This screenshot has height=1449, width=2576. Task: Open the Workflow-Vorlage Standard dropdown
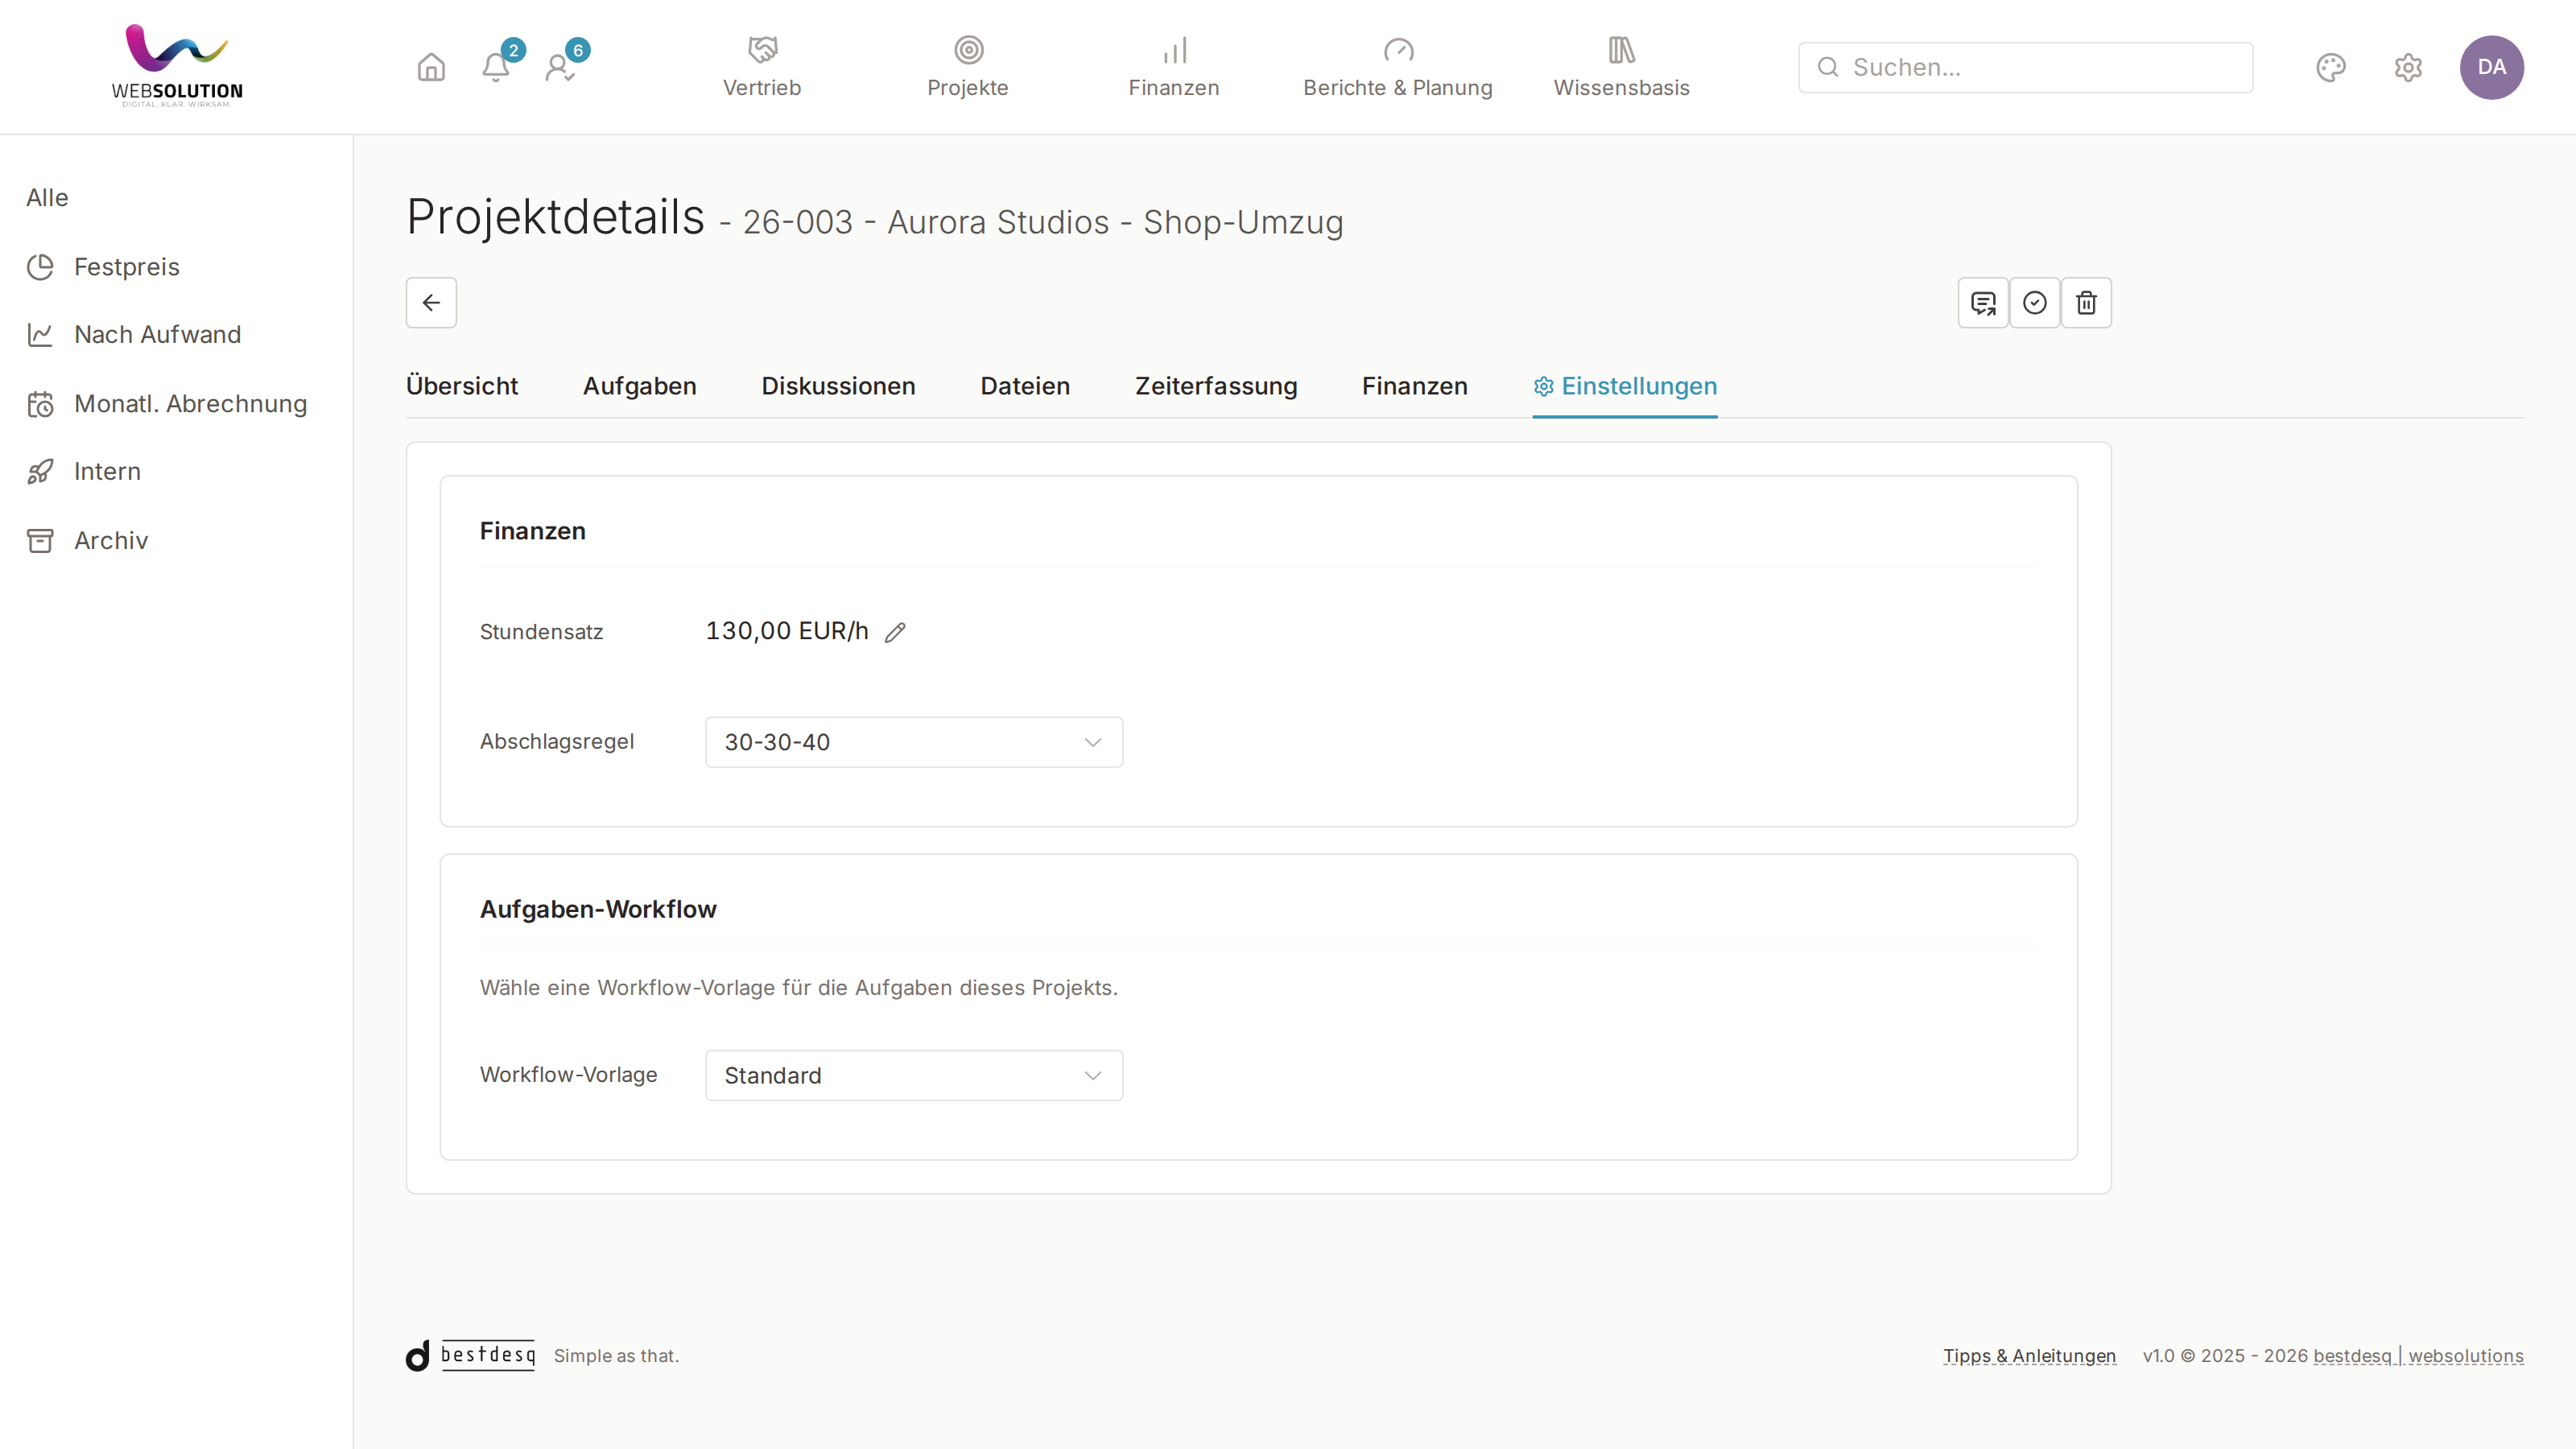pyautogui.click(x=914, y=1075)
